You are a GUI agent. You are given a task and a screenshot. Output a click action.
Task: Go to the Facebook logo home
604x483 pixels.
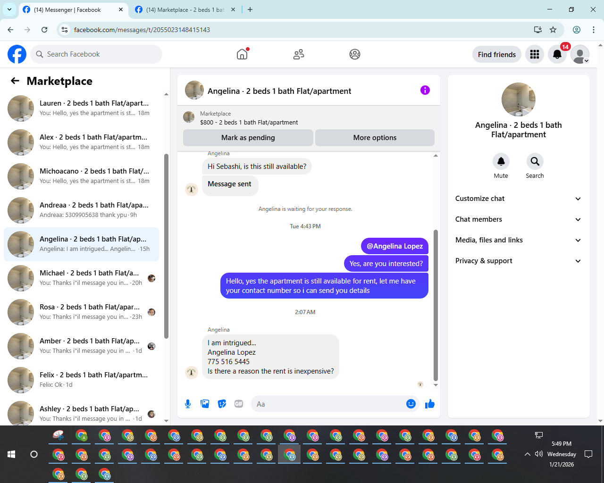[17, 54]
